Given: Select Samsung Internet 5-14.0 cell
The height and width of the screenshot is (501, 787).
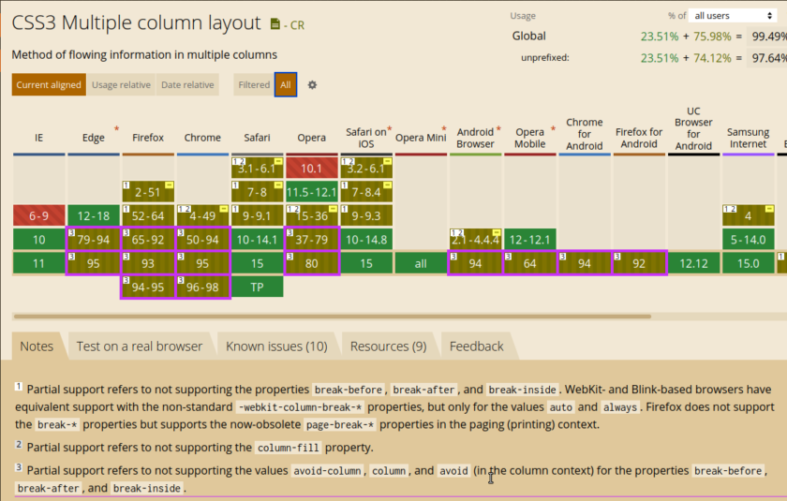Looking at the screenshot, I should pyautogui.click(x=749, y=240).
